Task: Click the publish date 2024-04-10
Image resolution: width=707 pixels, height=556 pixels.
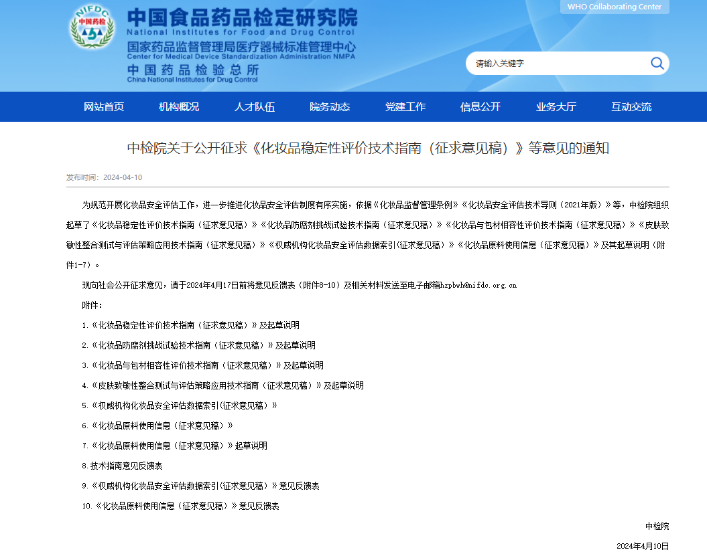Action: pos(123,177)
